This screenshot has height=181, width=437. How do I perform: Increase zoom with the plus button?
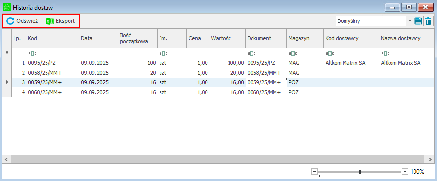point(405,172)
